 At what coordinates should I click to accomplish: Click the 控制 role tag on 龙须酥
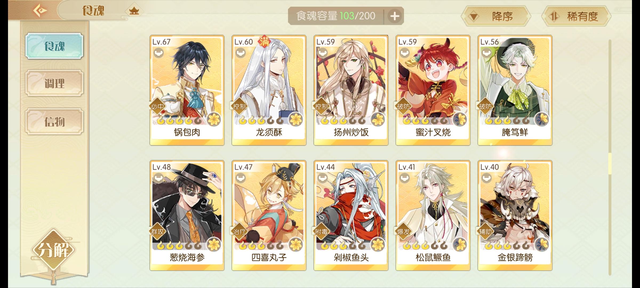[x=239, y=107]
